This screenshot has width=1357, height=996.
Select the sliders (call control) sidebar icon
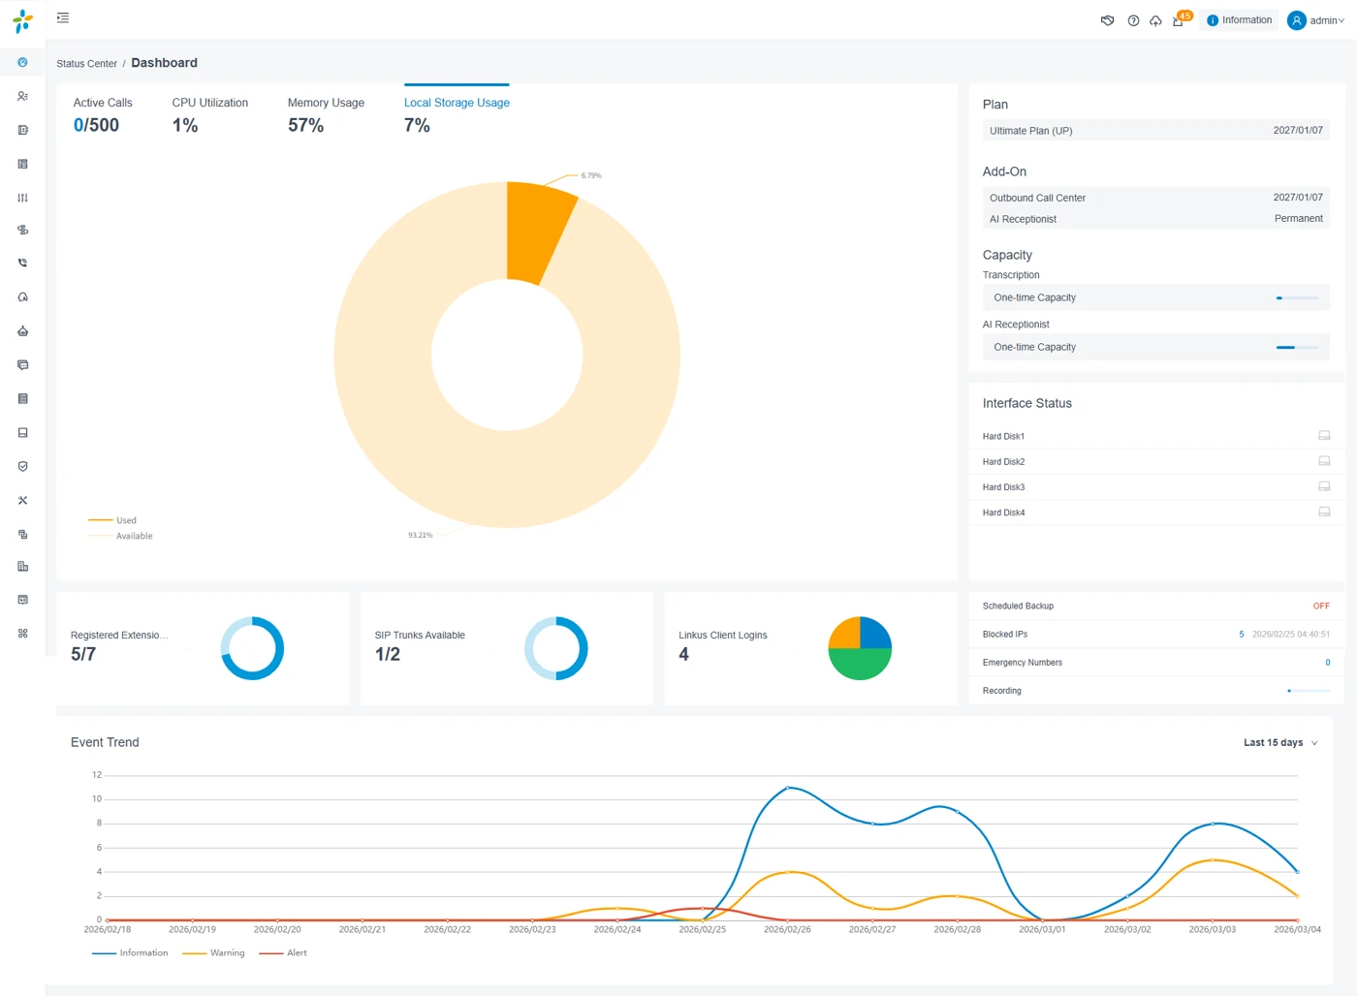[x=22, y=198]
